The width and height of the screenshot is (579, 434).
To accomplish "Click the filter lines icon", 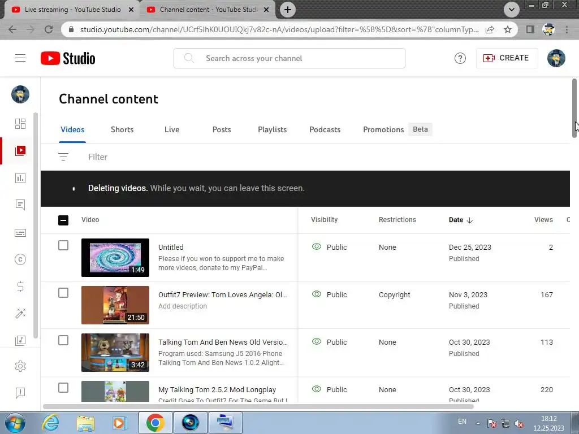I will pos(63,157).
